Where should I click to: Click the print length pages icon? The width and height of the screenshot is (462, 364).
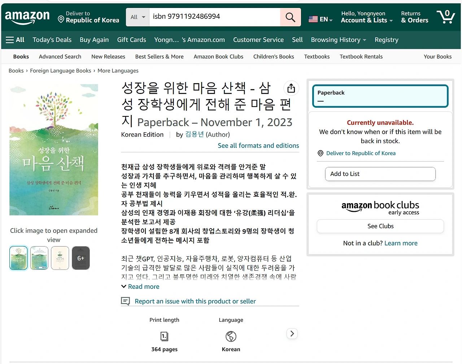coord(164,336)
